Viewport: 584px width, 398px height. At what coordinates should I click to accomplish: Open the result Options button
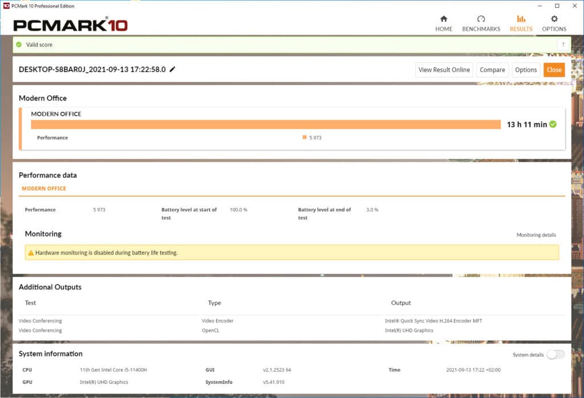(x=526, y=70)
